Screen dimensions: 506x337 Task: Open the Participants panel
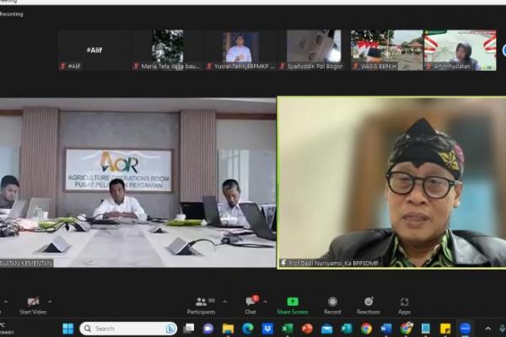[201, 306]
